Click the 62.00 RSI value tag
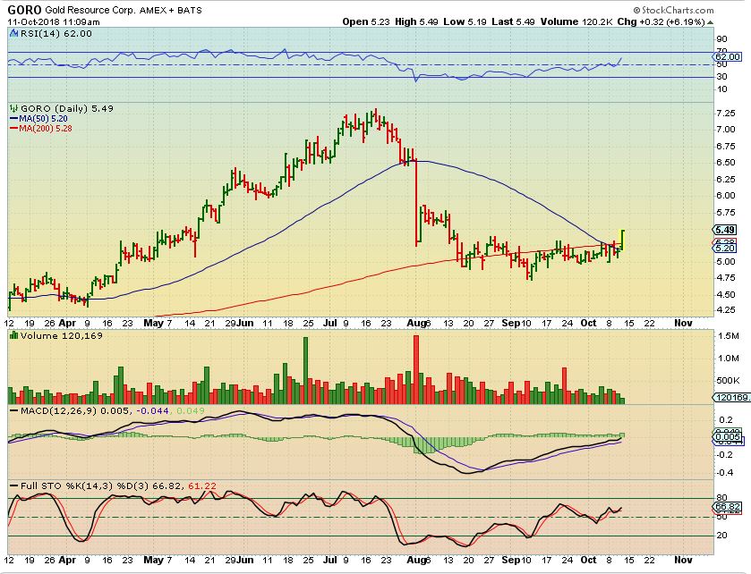The image size is (751, 574). pyautogui.click(x=728, y=57)
